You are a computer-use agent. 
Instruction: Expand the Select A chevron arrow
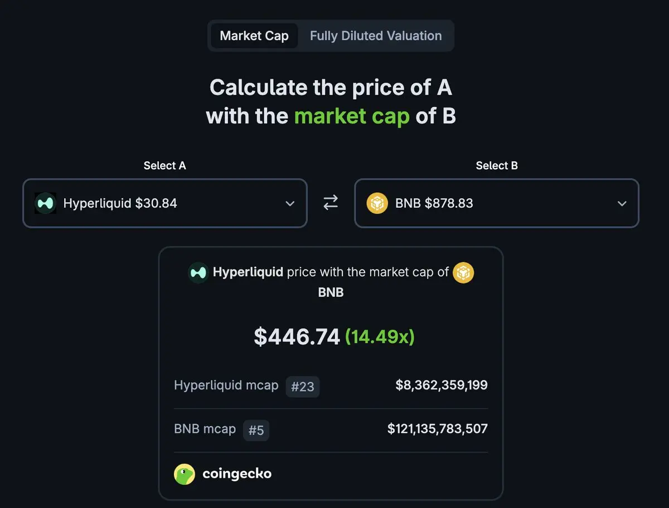[x=290, y=203]
